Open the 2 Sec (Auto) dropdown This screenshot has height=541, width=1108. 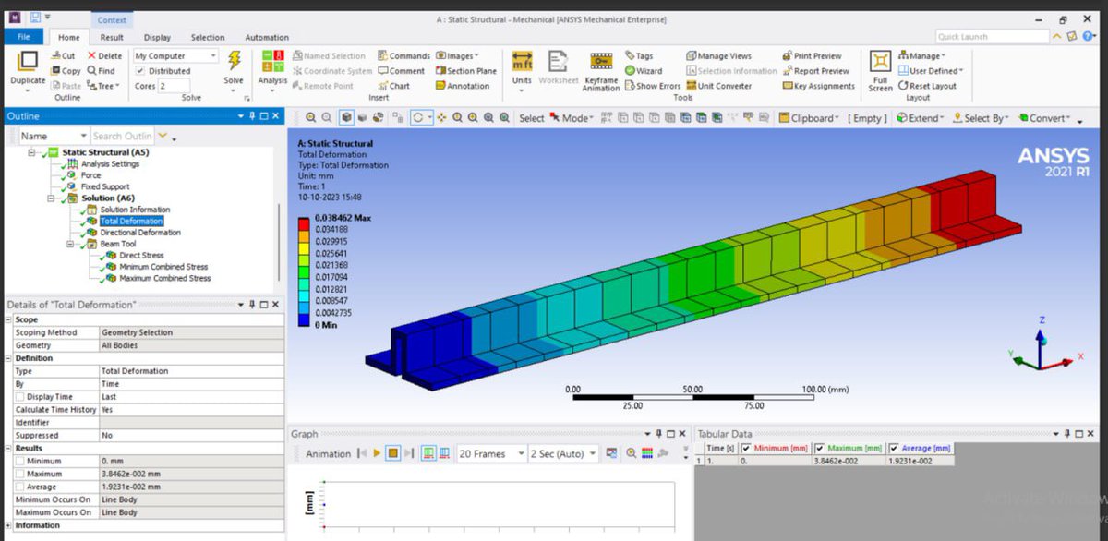click(x=563, y=453)
